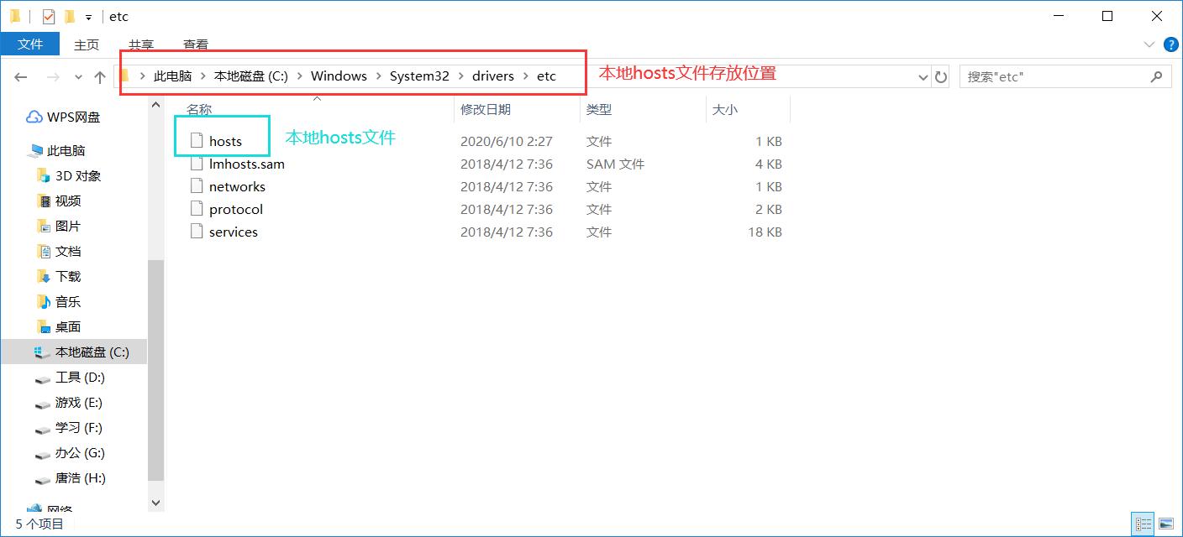1183x537 pixels.
Task: Start a search using the magnifier icon
Action: pyautogui.click(x=1159, y=76)
